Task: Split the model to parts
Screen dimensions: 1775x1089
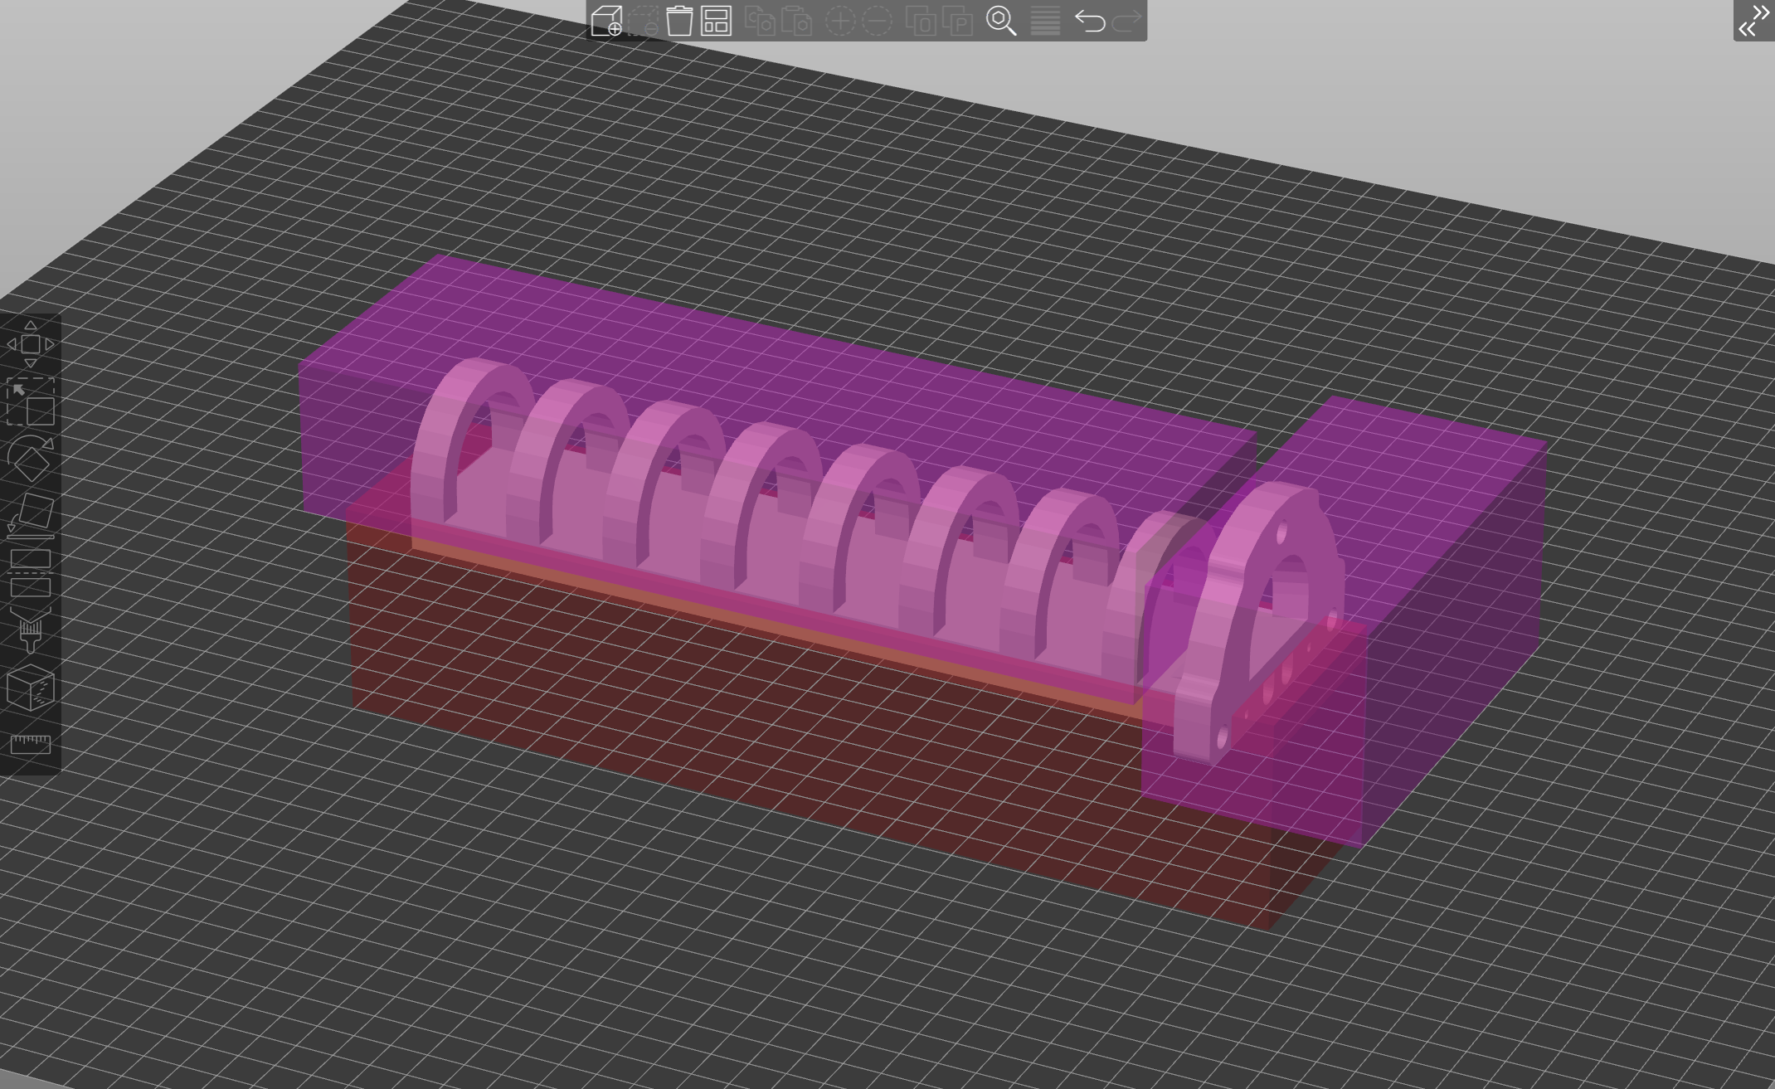Action: click(x=958, y=22)
